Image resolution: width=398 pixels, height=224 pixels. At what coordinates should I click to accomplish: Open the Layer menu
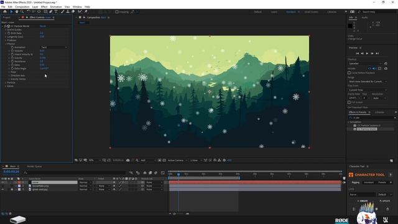[x=35, y=7]
